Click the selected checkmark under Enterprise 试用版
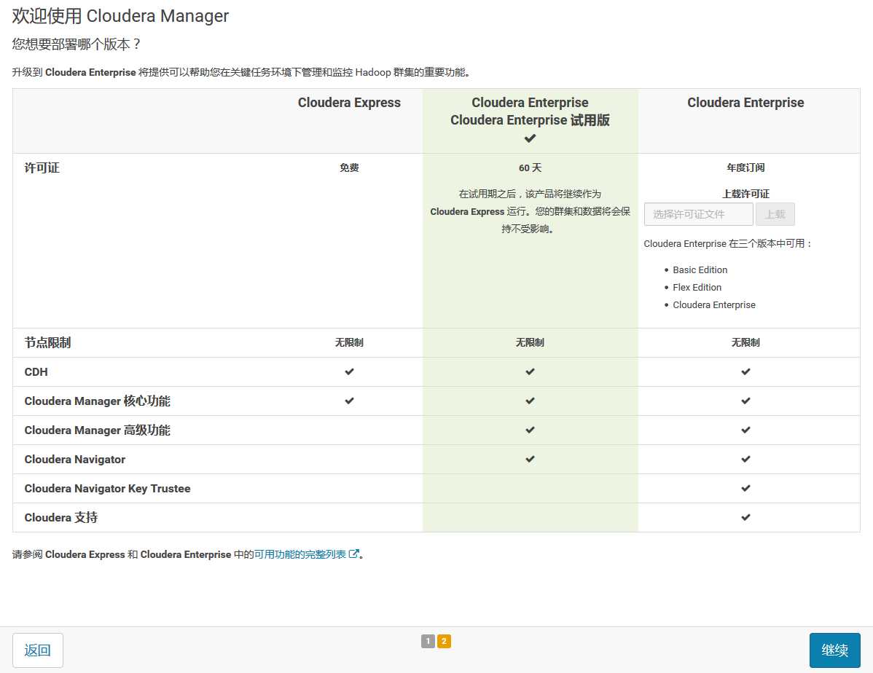Screen dimensions: 873x673 [530, 138]
